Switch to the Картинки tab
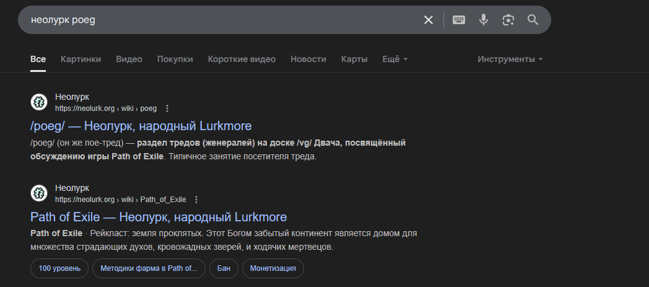Viewport: 649px width, 287px height. coord(81,60)
